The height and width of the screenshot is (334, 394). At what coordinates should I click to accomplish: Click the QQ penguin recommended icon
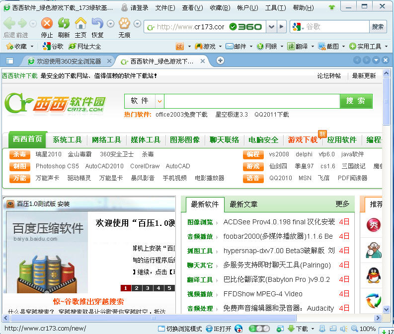coord(374,275)
